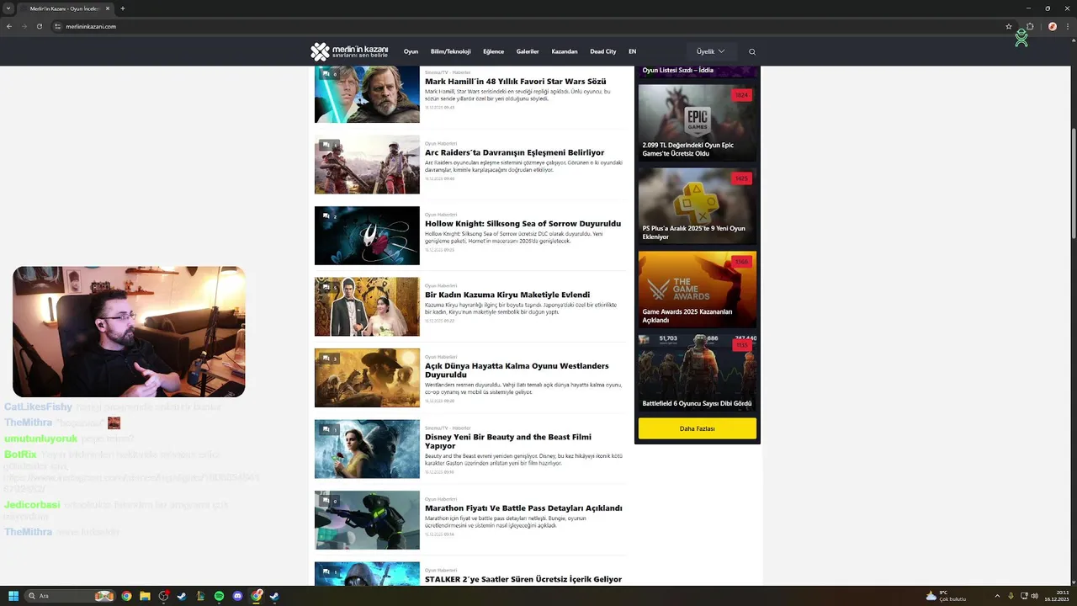Click the Beauty and the Beast thumbnail

pyautogui.click(x=367, y=449)
